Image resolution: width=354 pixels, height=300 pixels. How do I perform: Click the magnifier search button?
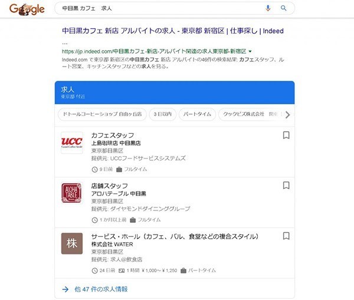[x=284, y=8]
